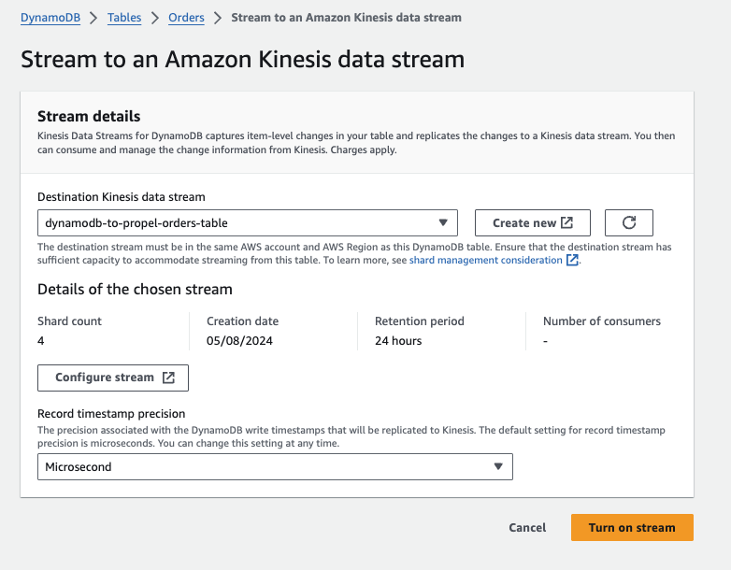Open the Orders breadcrumb link
The height and width of the screenshot is (570, 731).
187,17
